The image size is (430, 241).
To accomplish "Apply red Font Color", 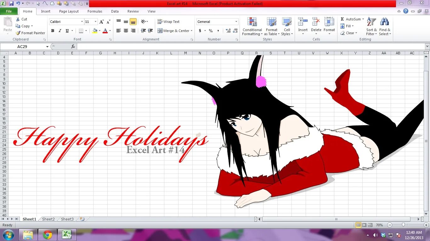I will click(105, 31).
